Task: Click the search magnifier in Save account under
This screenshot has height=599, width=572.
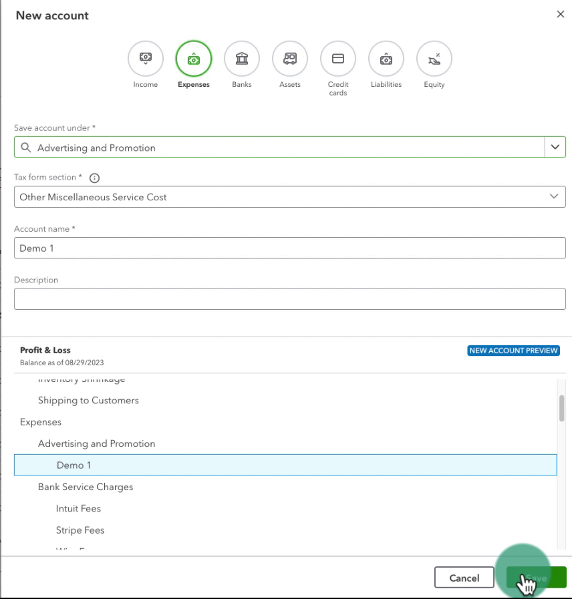Action: (x=25, y=148)
